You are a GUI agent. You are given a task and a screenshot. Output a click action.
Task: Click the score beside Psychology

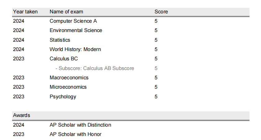(156, 96)
